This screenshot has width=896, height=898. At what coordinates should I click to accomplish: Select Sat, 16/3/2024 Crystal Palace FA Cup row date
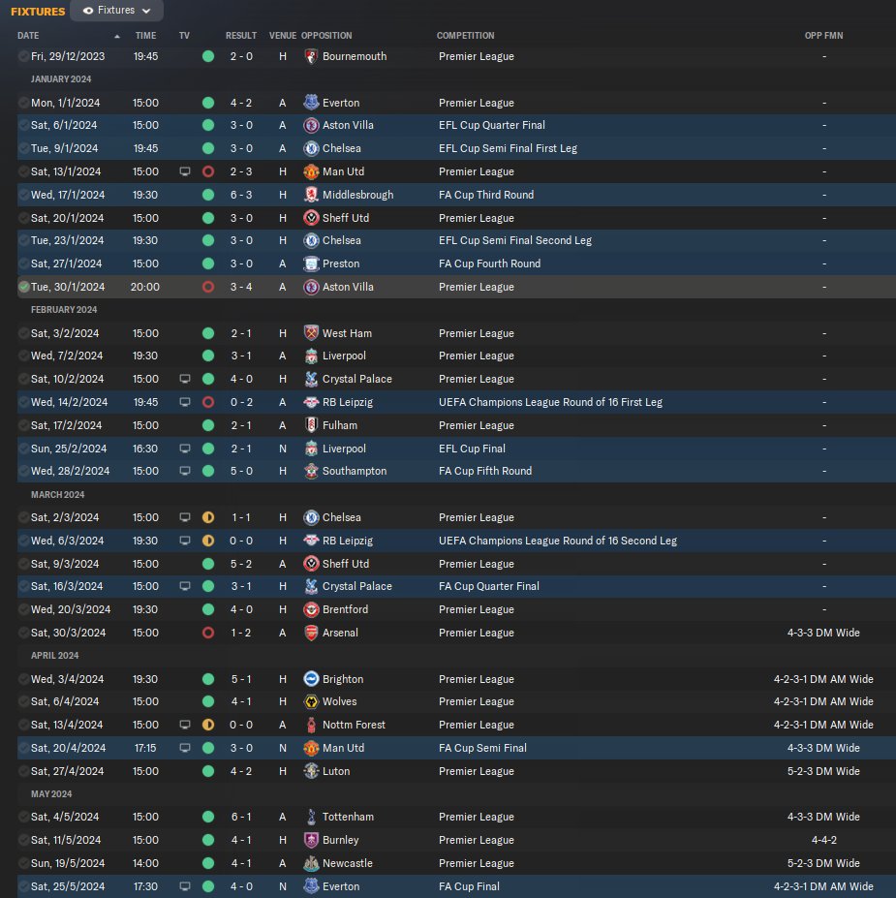(67, 586)
